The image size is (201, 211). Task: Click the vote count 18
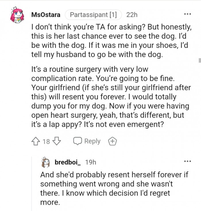47,141
